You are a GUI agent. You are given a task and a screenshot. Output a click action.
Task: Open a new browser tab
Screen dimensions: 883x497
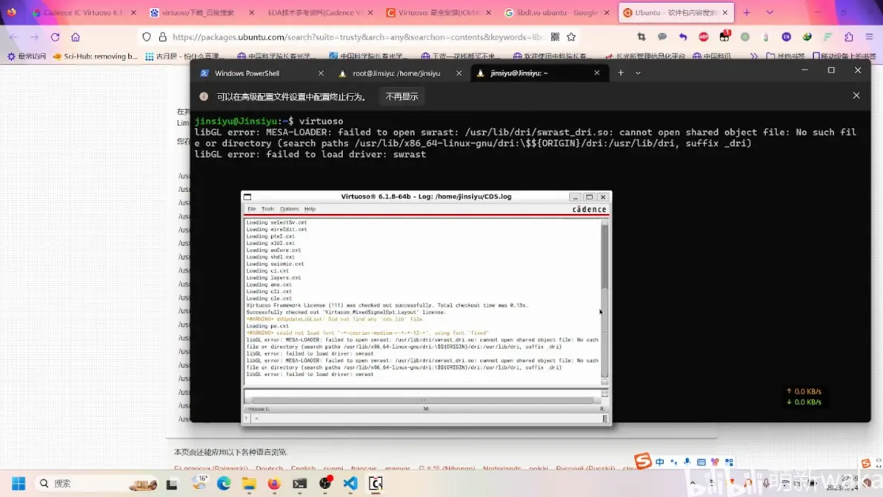click(x=747, y=13)
